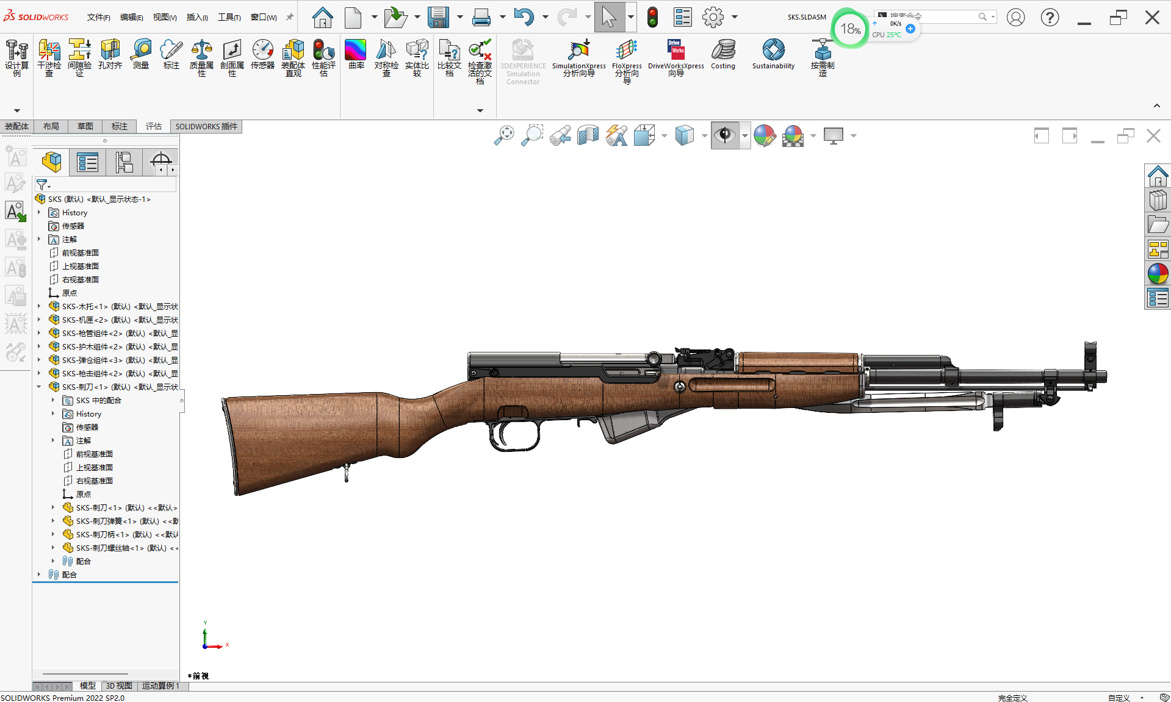Open Section Properties (剖面属性)
Screen dimensions: 1171x702
coord(232,57)
